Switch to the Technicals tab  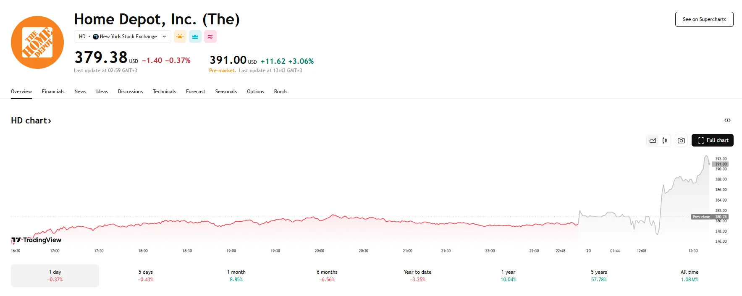[164, 92]
